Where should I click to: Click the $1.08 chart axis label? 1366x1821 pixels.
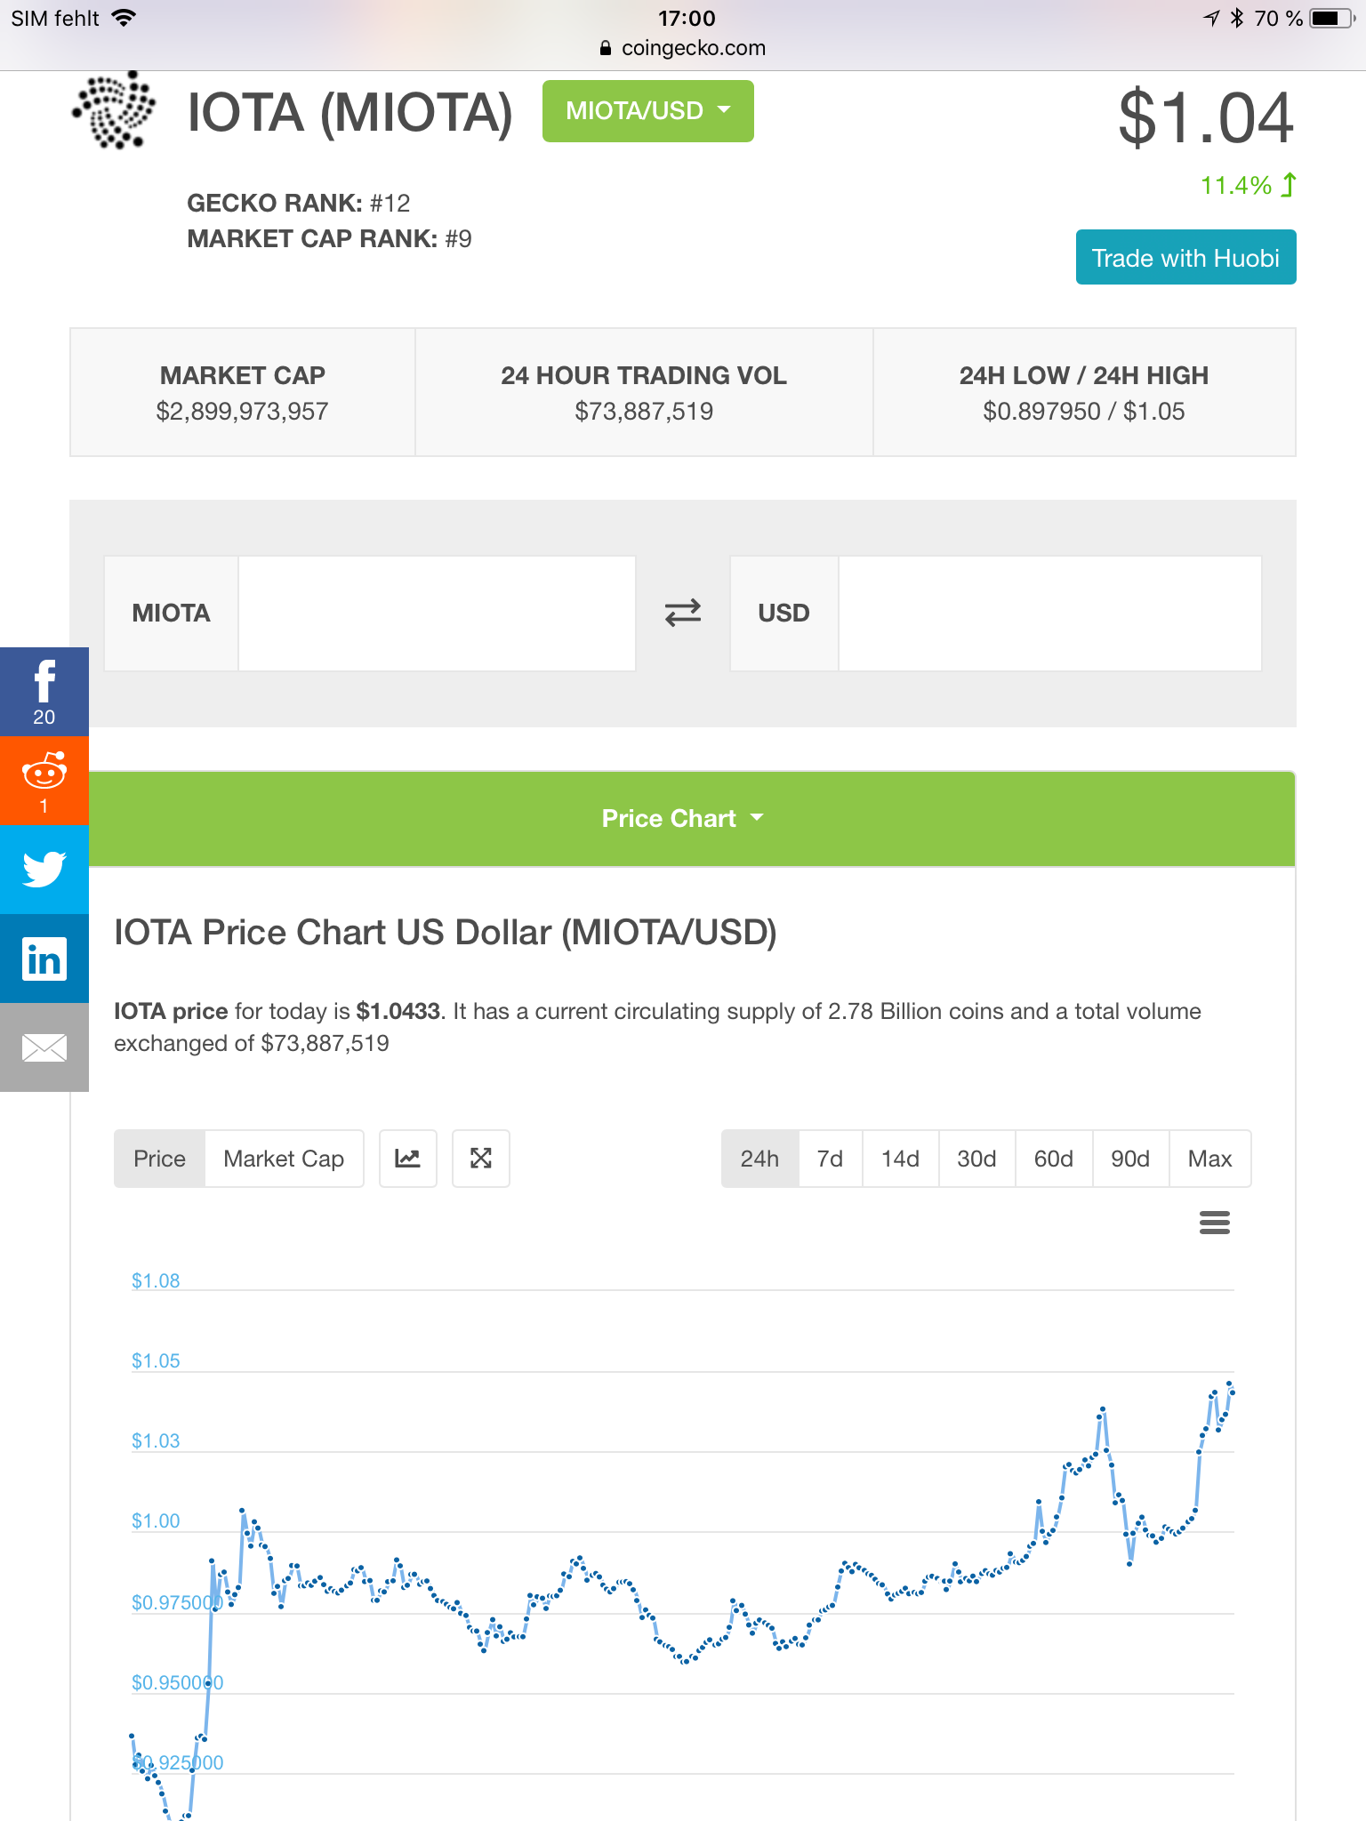(x=156, y=1280)
